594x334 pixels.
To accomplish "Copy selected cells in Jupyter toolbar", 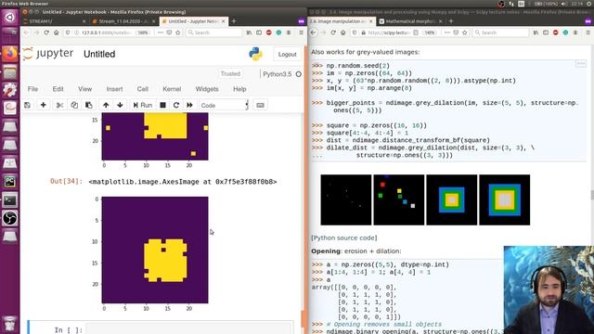I will [74, 105].
